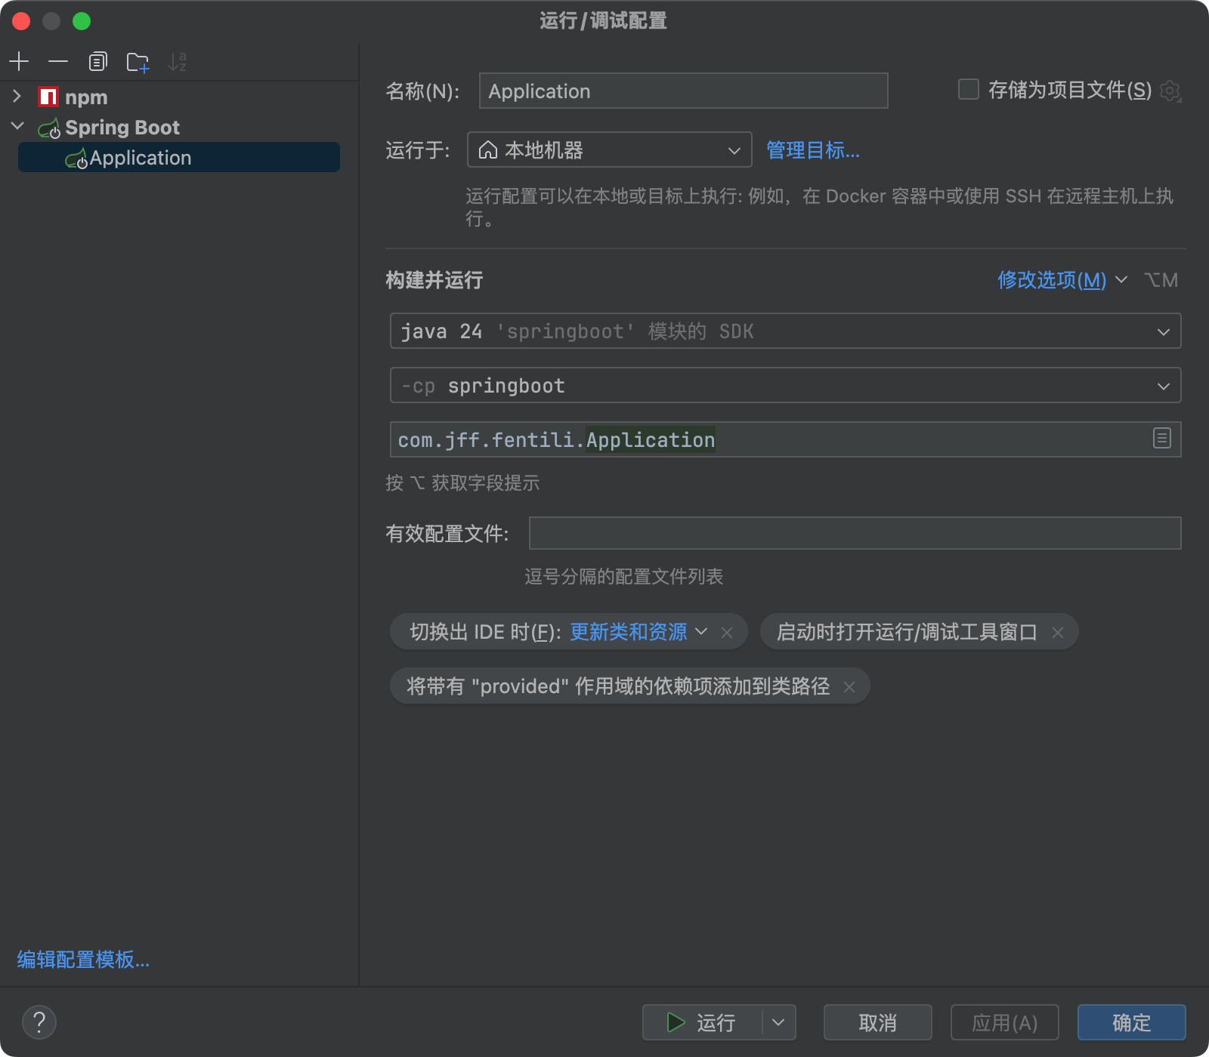Open the 更新类和资源 dropdown
Viewport: 1209px width, 1057px height.
638,632
